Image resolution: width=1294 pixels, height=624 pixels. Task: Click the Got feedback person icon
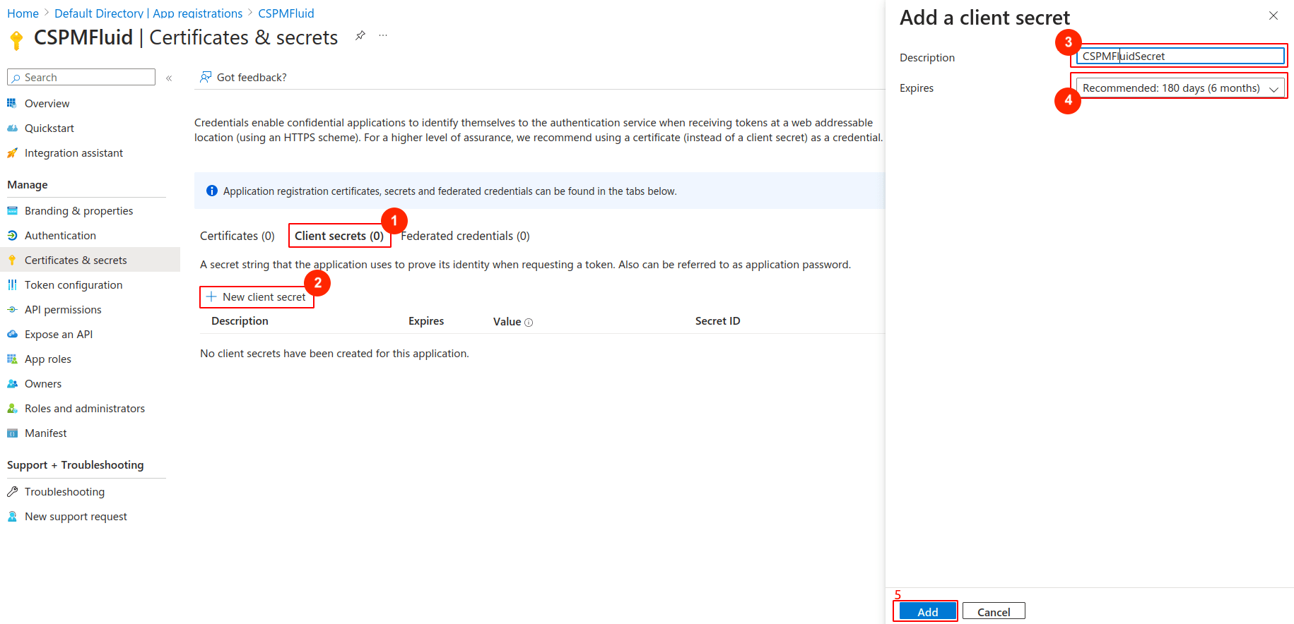[x=206, y=77]
